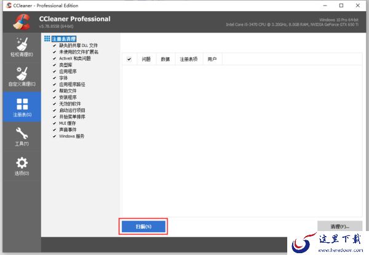This screenshot has width=369, height=255.
Task: Click the CCleaner logo in the header
Action: pyautogui.click(x=22, y=22)
